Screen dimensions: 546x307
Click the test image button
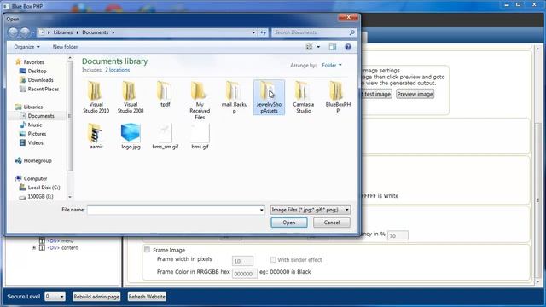tap(376, 94)
